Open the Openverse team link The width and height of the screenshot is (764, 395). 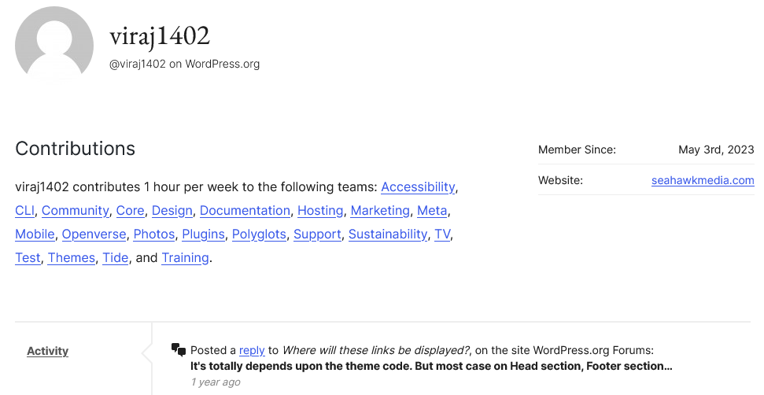(x=94, y=234)
